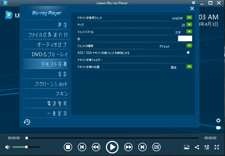Open the title bar dropdown menu arrow
Viewport: 225px width, 156px height.
click(x=194, y=3)
